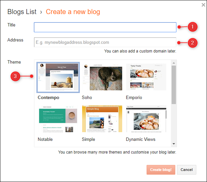This screenshot has width=207, height=182.
Task: Click the Contempo theme name label
Action: (48, 98)
